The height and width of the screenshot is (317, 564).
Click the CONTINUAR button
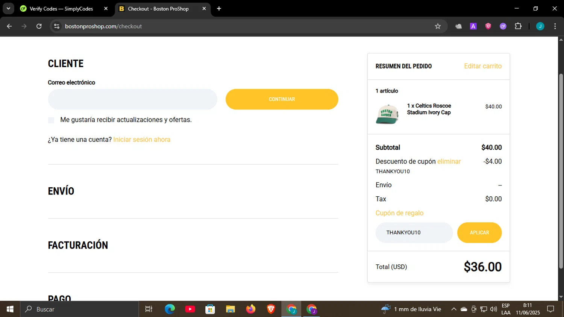point(282,99)
